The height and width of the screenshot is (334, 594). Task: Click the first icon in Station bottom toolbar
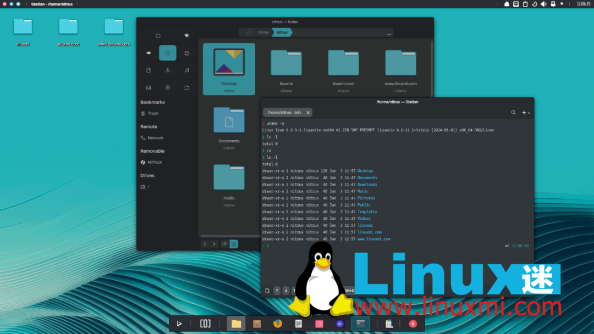(267, 291)
